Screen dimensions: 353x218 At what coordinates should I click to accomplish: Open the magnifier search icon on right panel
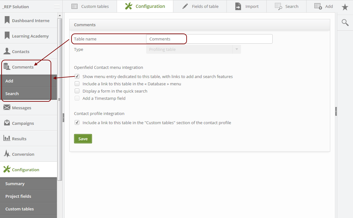345,22
